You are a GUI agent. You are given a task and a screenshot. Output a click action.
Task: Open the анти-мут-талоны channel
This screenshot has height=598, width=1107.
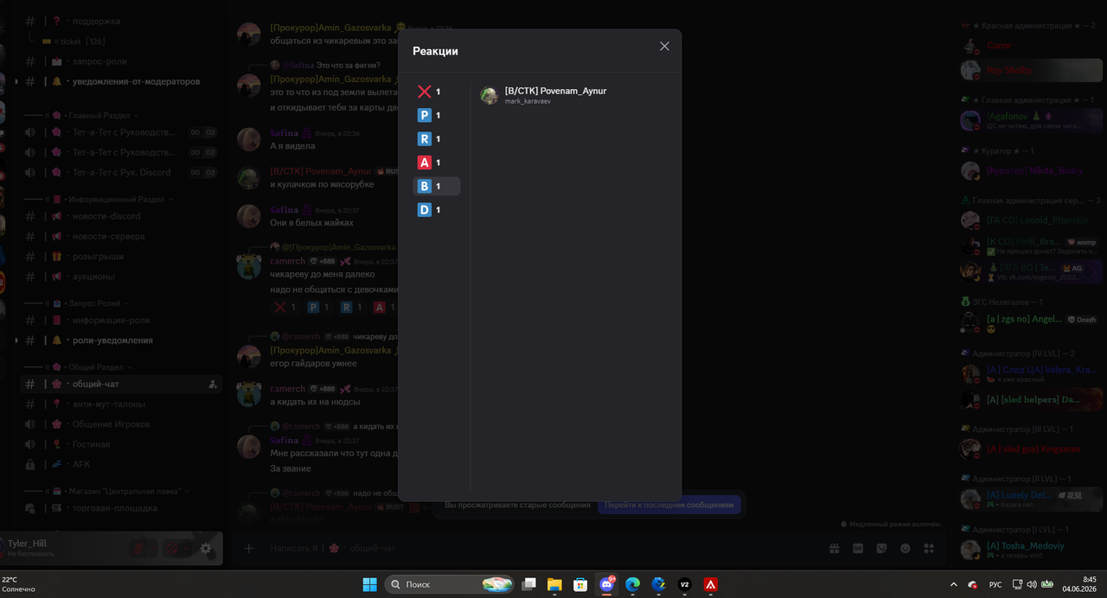pyautogui.click(x=121, y=404)
